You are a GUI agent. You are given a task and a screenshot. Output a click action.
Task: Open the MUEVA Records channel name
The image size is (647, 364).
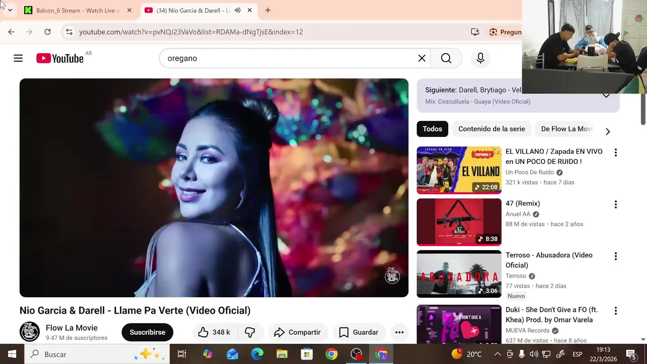[527, 331]
